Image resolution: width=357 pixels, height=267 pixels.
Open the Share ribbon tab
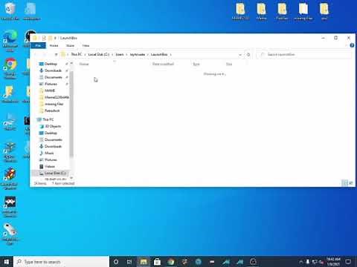(70, 45)
